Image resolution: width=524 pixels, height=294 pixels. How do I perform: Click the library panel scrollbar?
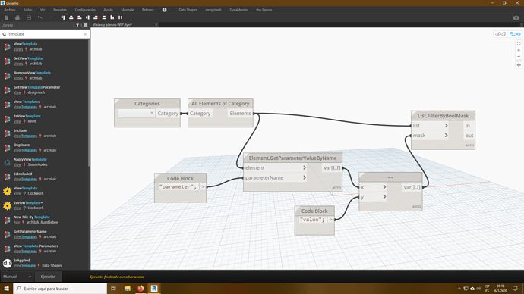89,103
